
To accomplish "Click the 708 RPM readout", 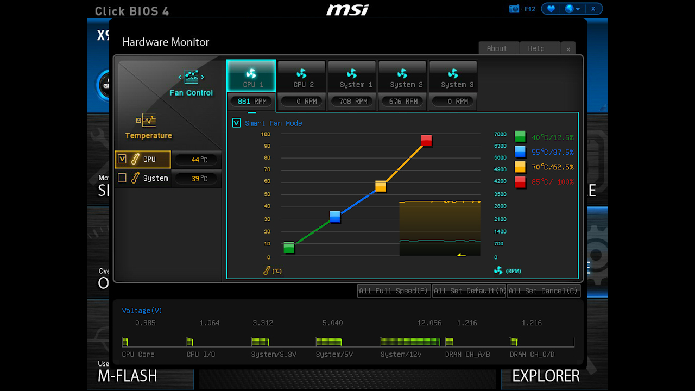I will (x=352, y=101).
